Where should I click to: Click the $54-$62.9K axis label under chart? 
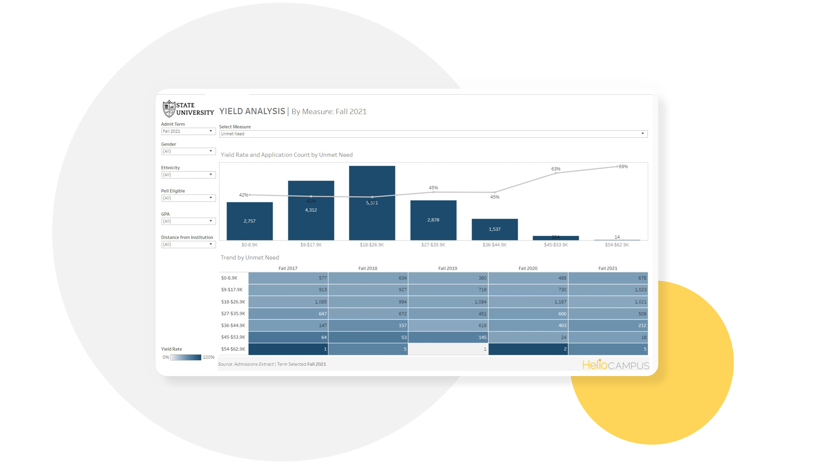pyautogui.click(x=617, y=245)
